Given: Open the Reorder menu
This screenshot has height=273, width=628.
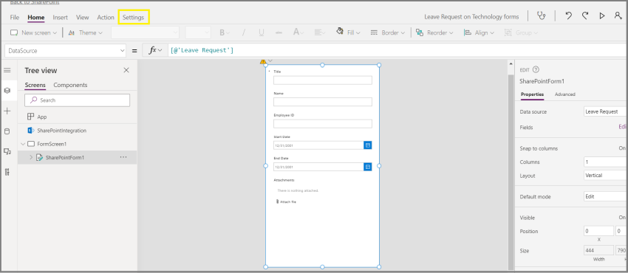Looking at the screenshot, I should [434, 32].
